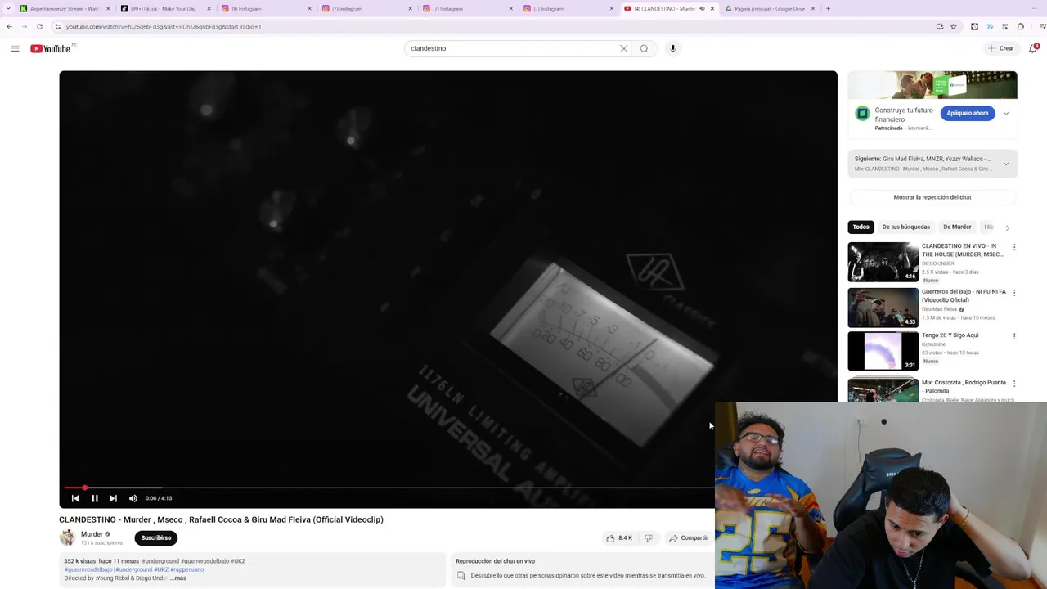1047x589 pixels.
Task: Open the #rapperuano hashtag link
Action: [187, 569]
